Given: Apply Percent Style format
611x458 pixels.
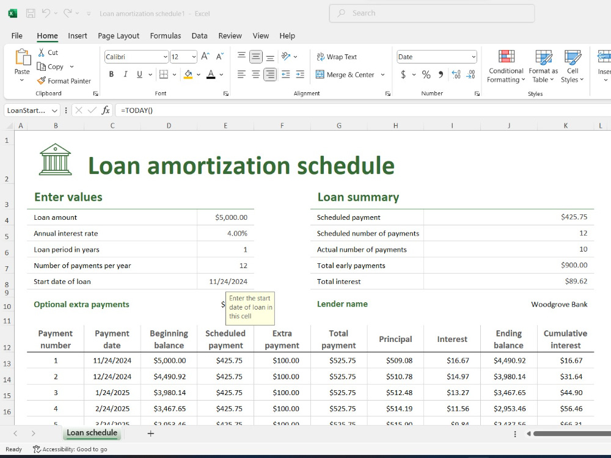Looking at the screenshot, I should coord(426,75).
